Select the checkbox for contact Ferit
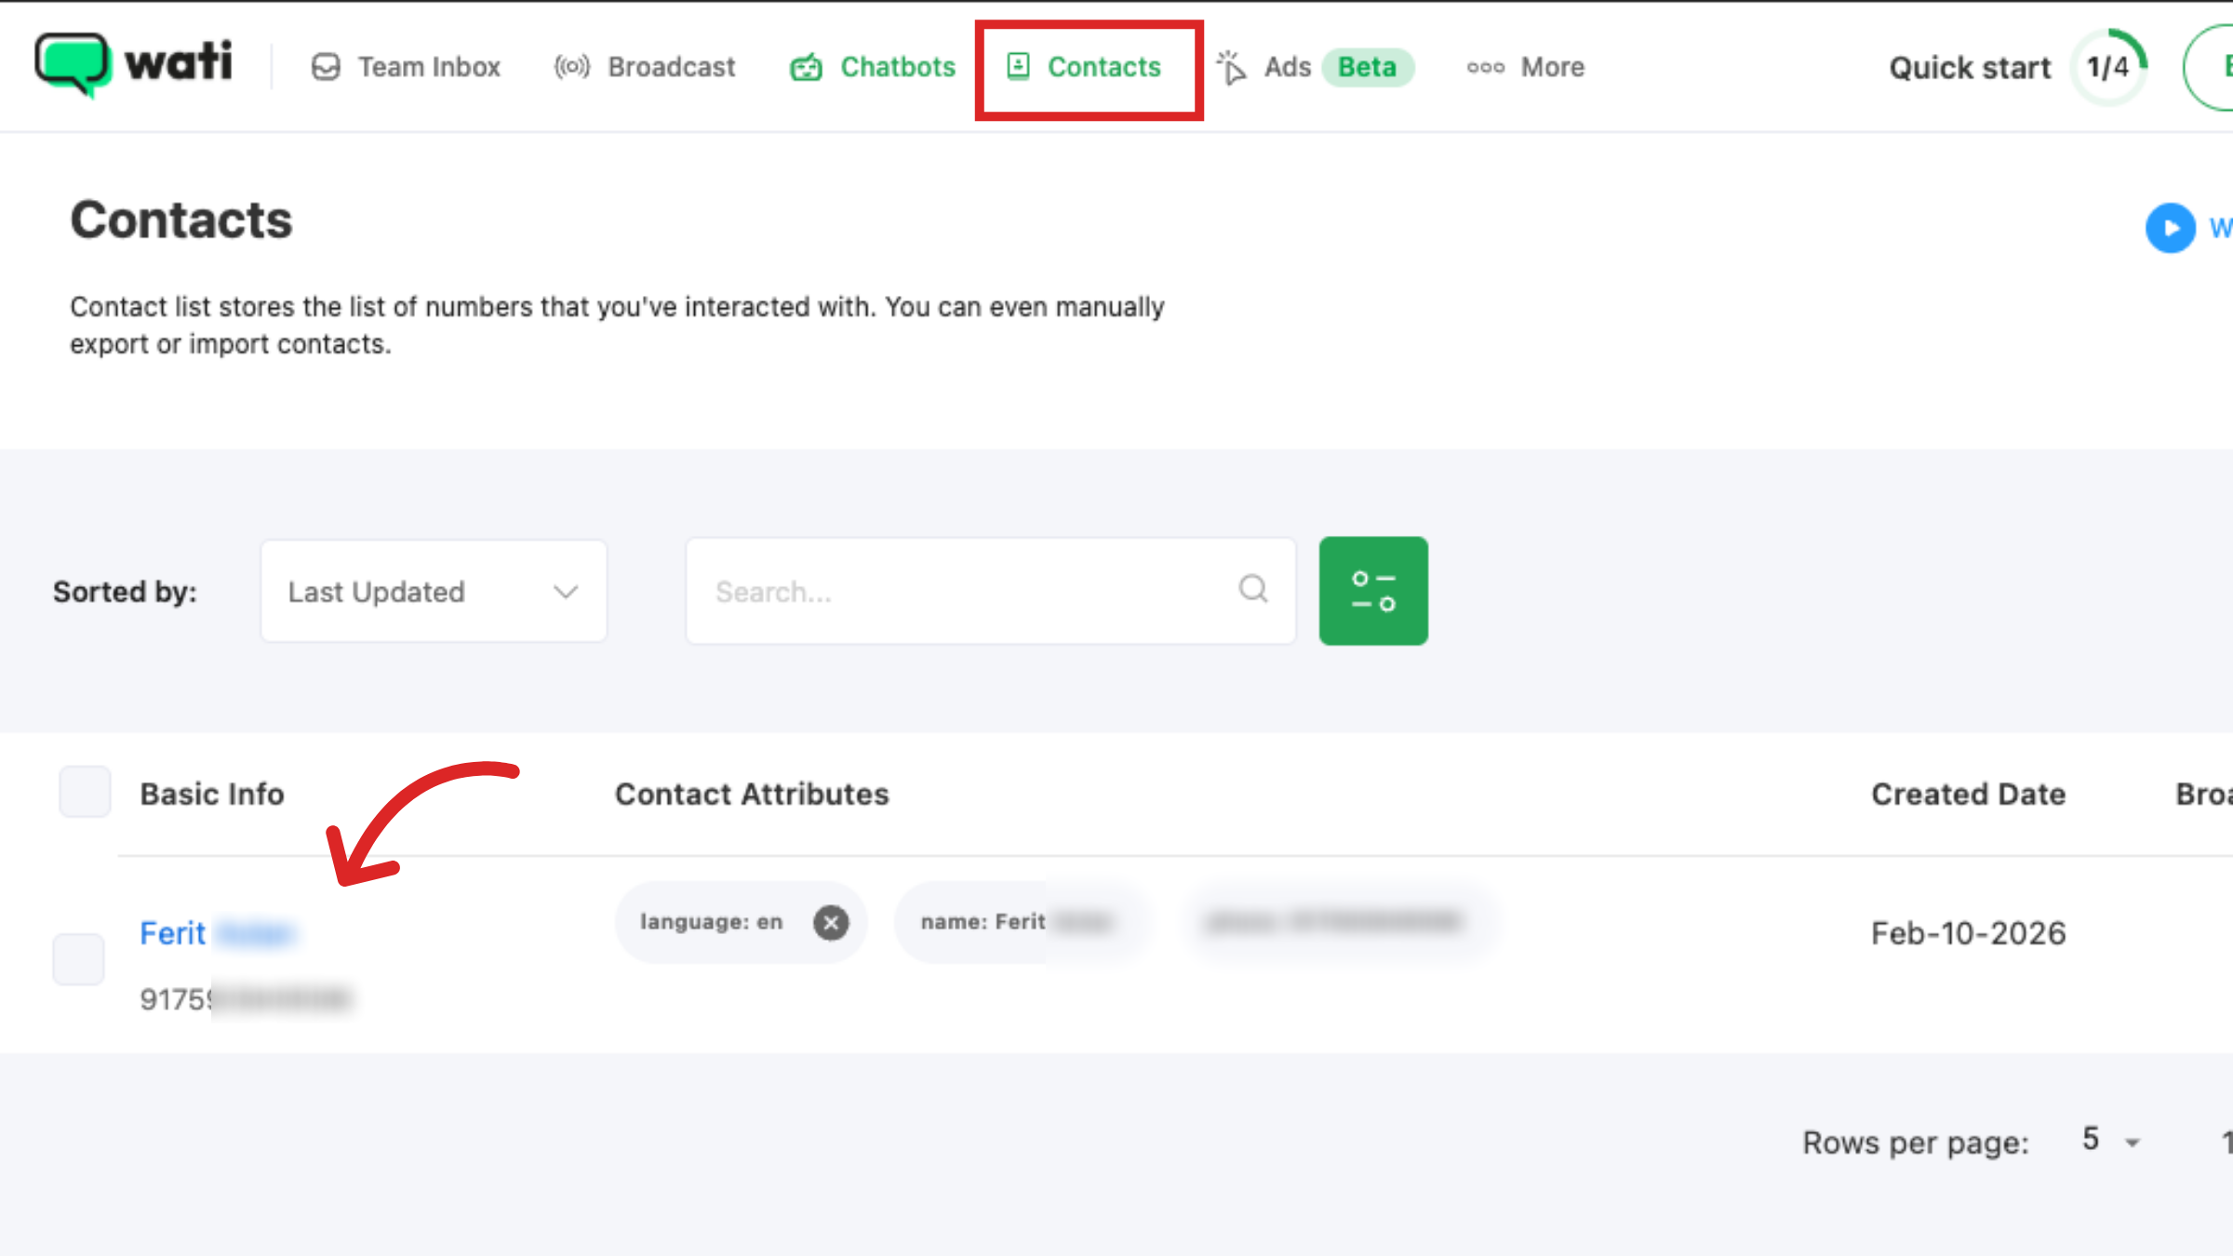2233x1256 pixels. point(78,959)
